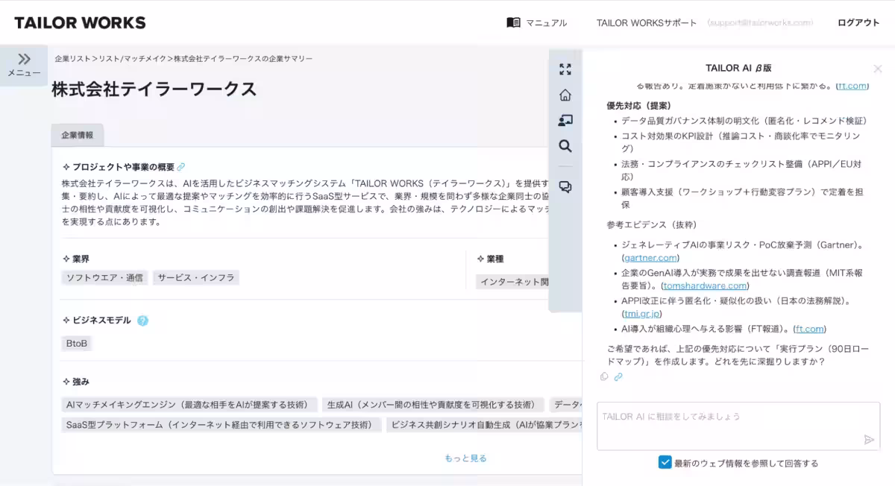Screen dimensions: 895x486
Task: Toggle 最新のウェブ情報を参照して回答する checkbox
Action: (665, 462)
